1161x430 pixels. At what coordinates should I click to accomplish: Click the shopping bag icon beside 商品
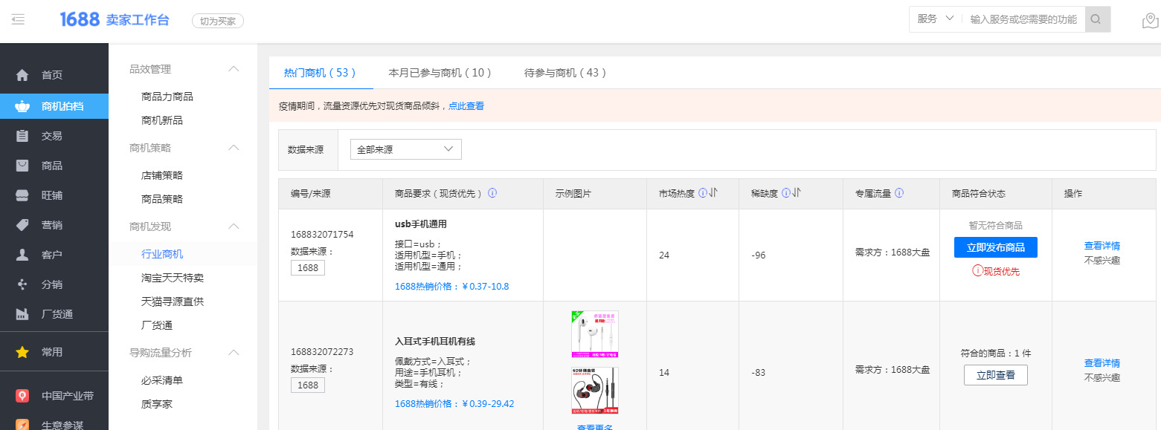pyautogui.click(x=22, y=166)
